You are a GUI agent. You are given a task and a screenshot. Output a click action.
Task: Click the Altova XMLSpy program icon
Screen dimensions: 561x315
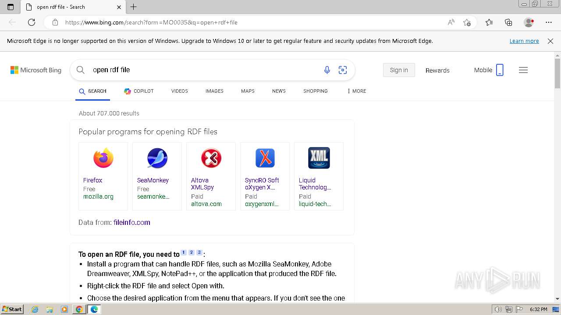[211, 158]
